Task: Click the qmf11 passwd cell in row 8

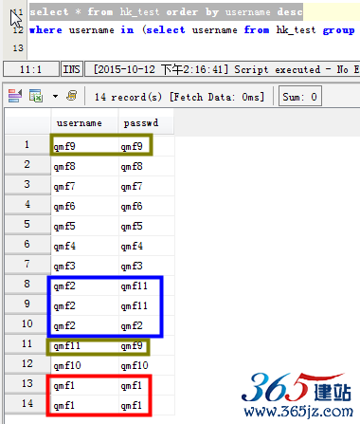Action: (135, 286)
